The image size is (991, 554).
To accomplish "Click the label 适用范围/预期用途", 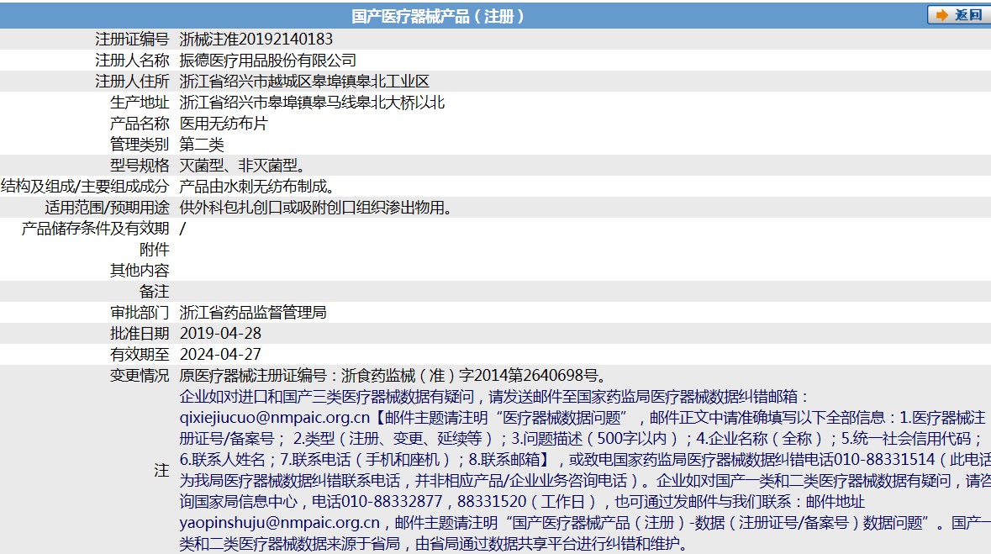I will click(107, 207).
